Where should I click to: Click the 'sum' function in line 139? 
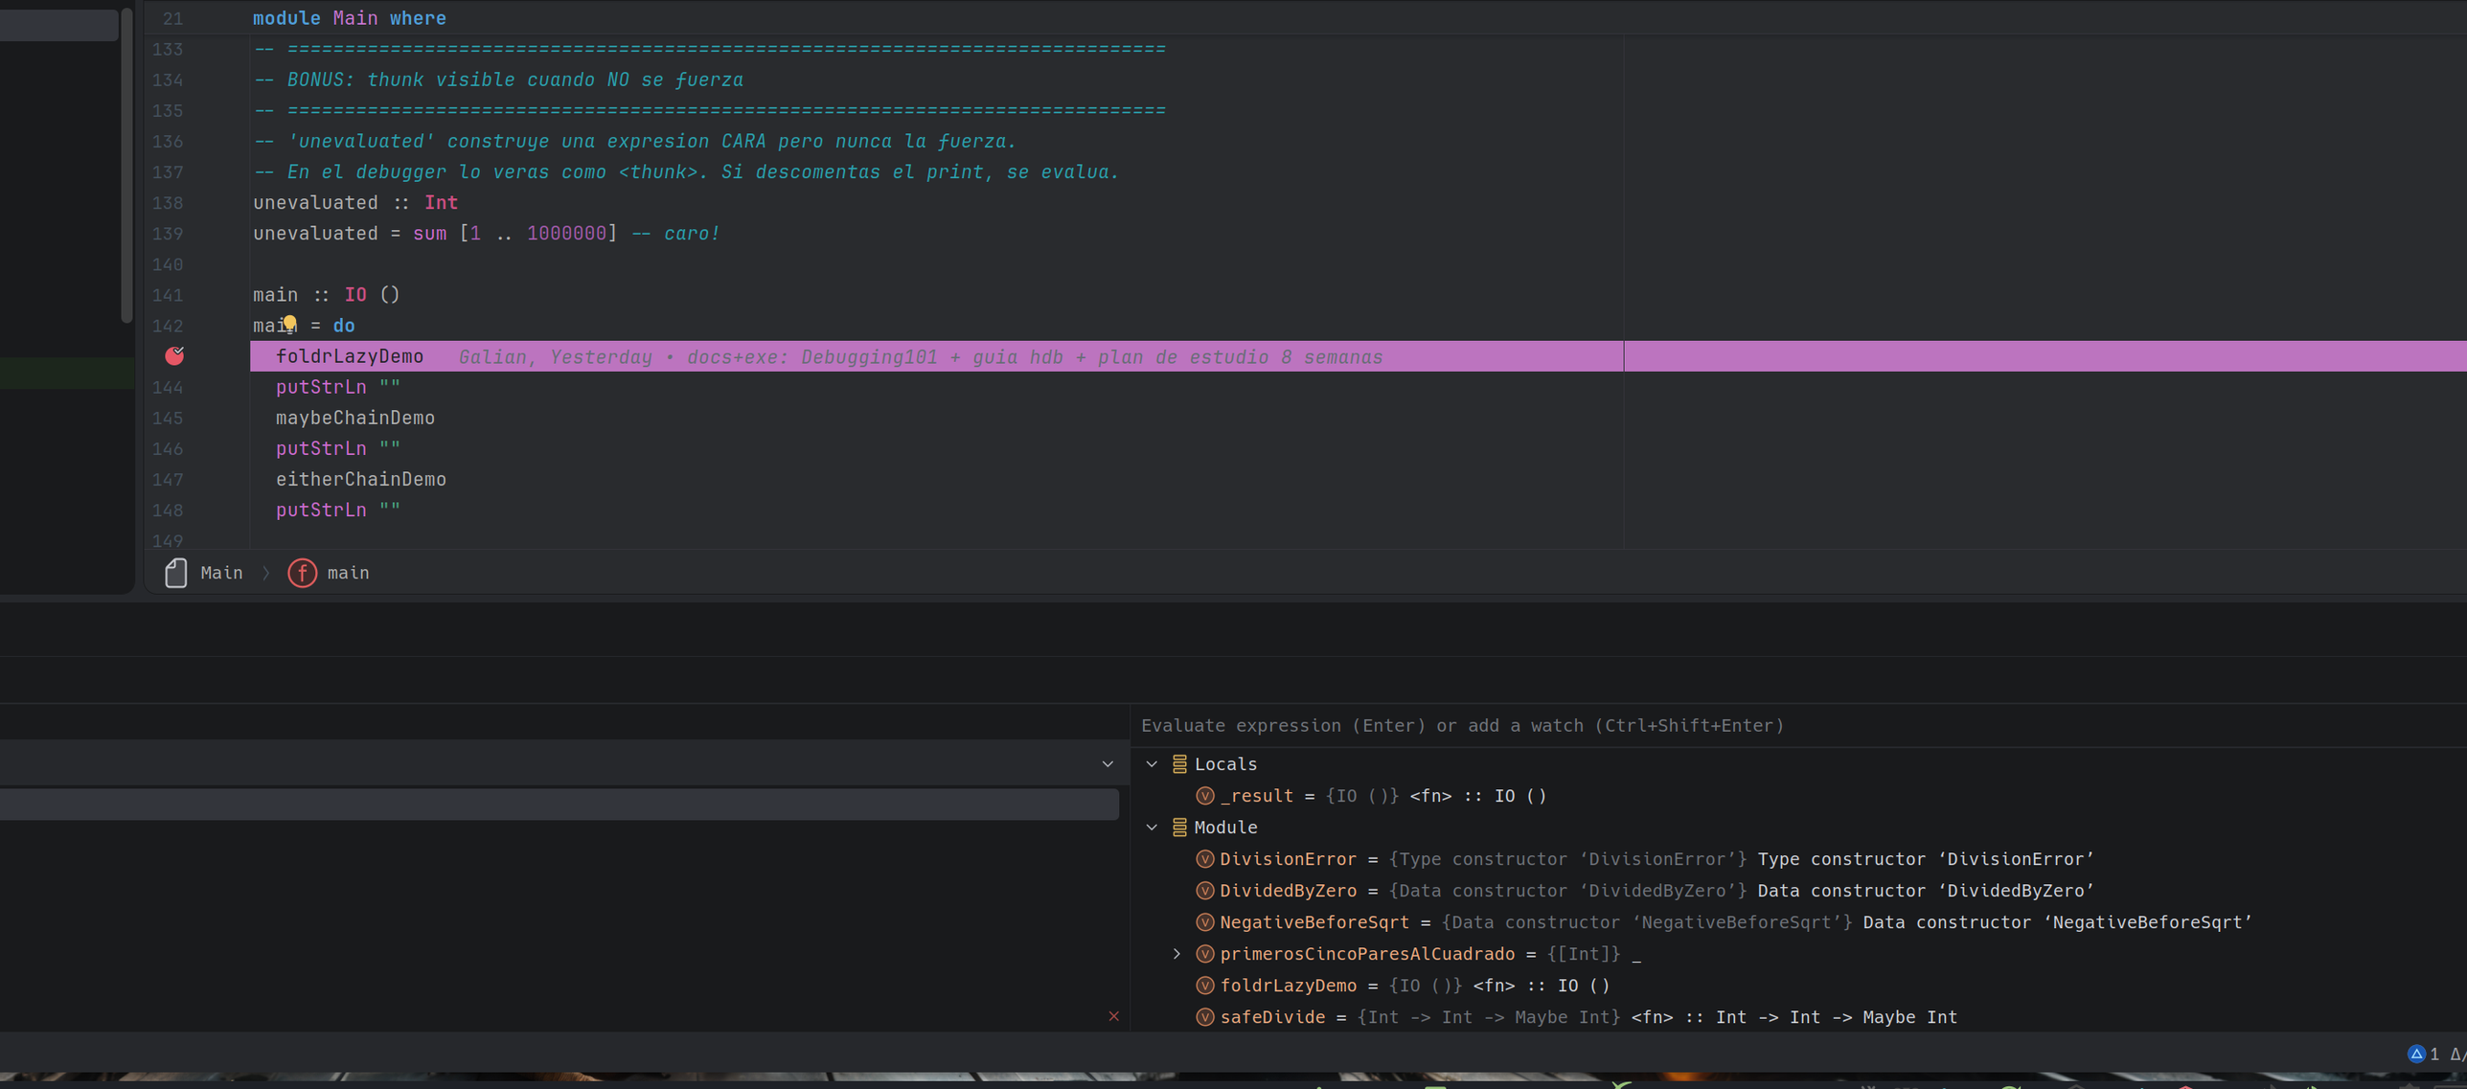pos(429,234)
